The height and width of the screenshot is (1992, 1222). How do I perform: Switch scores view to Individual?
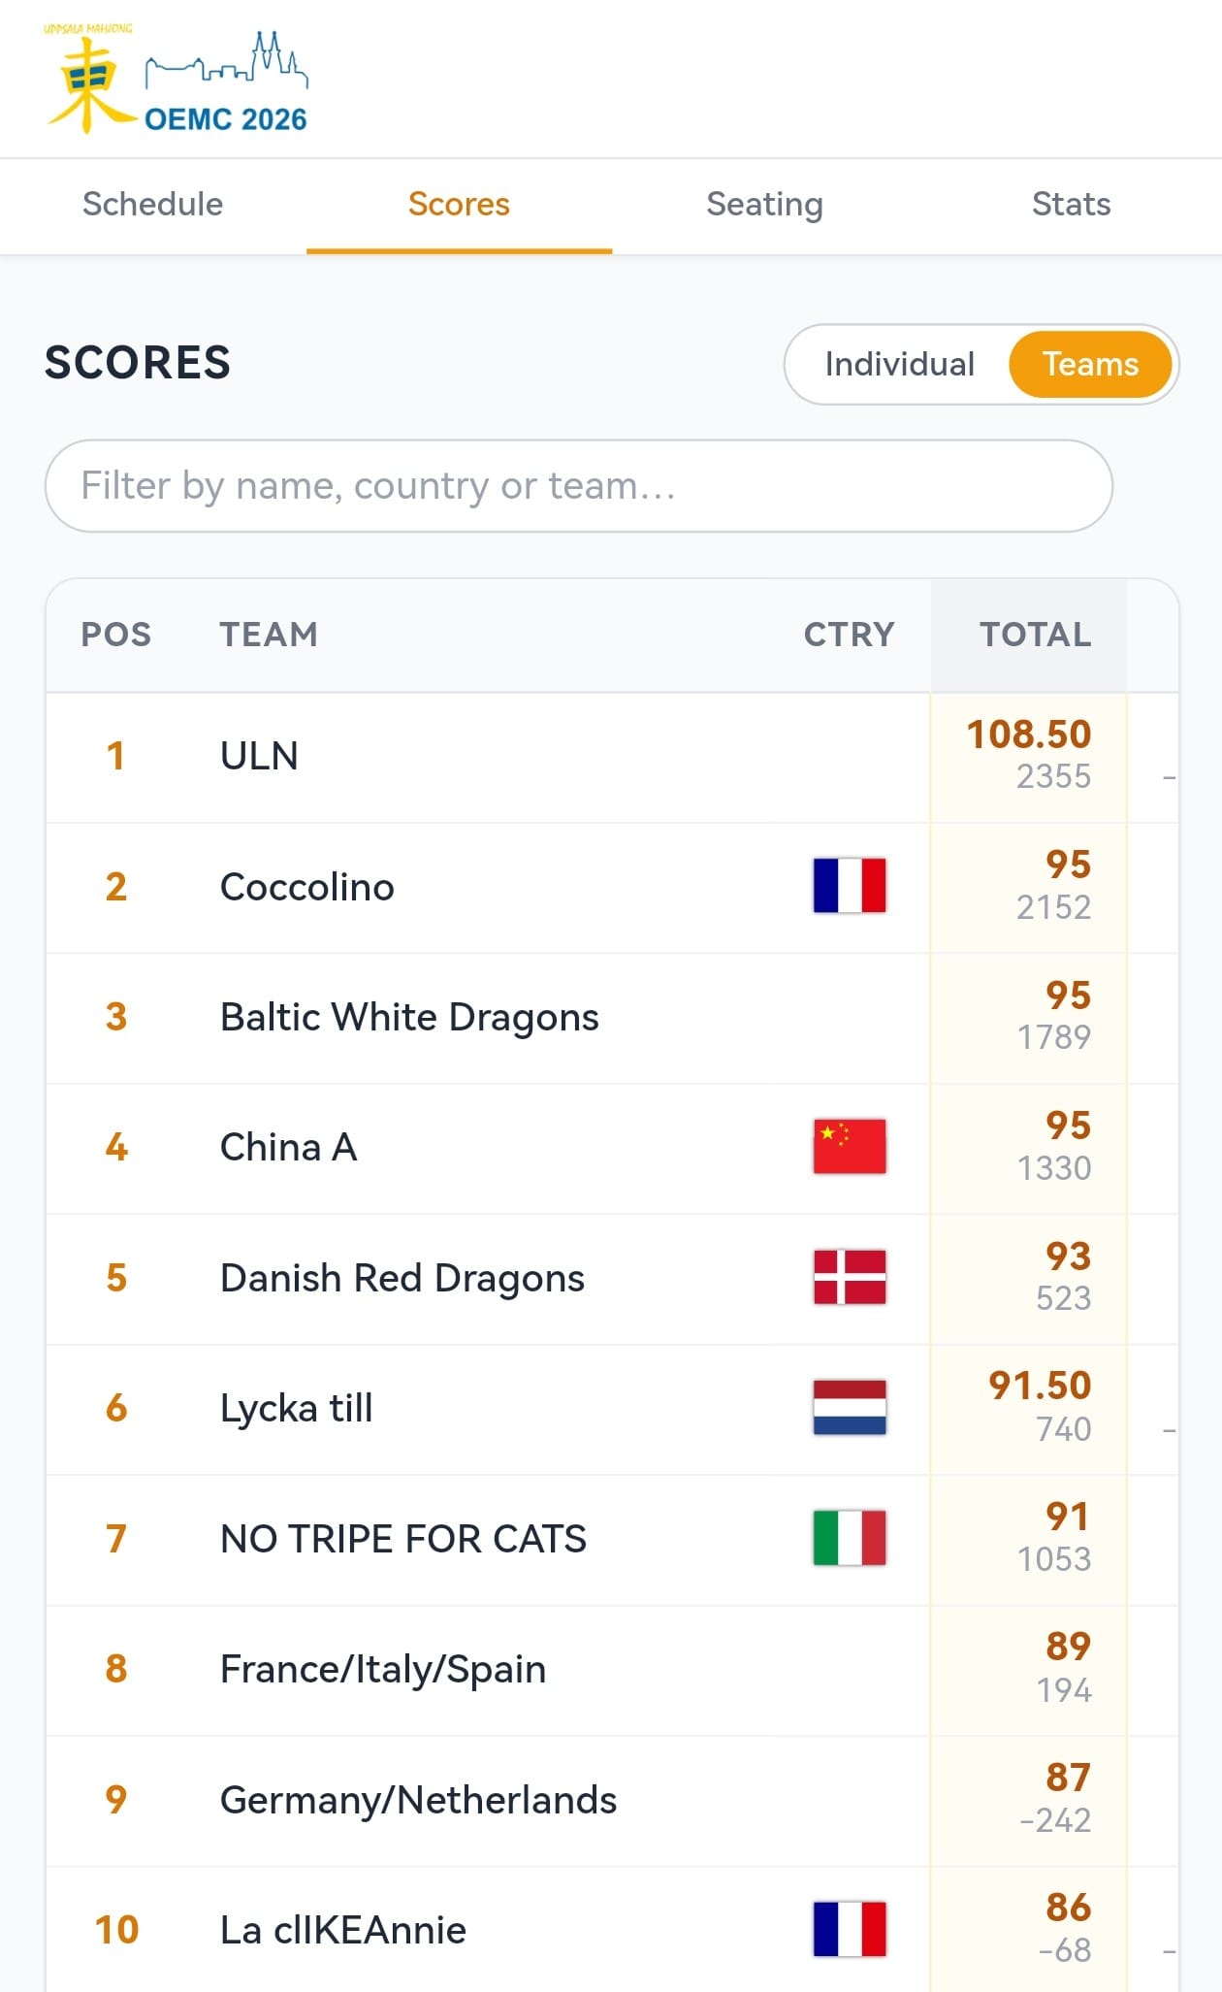[899, 364]
